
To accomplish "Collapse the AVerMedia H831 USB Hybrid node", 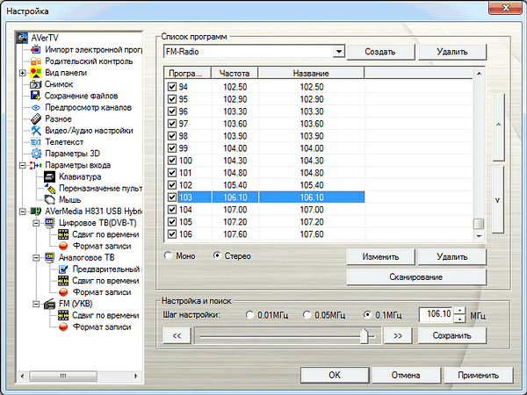I will point(23,212).
